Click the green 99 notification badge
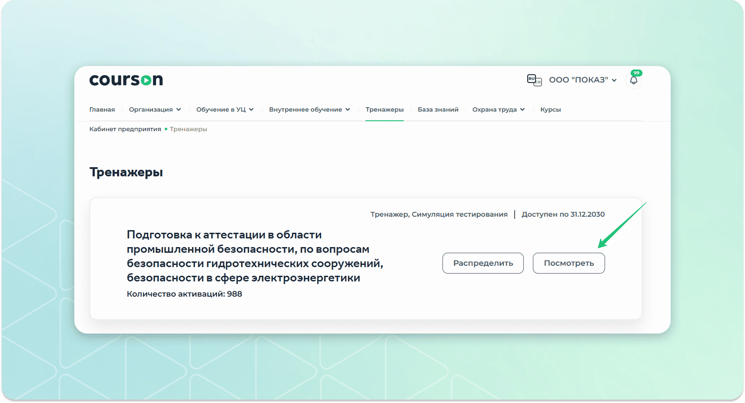This screenshot has width=745, height=403. (636, 73)
